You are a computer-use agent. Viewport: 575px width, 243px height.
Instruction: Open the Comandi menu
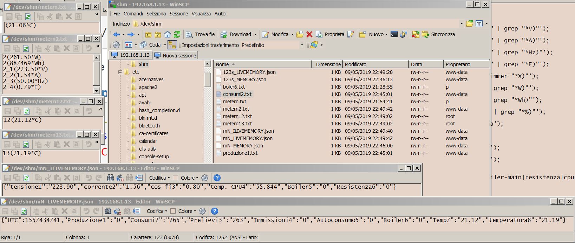tap(133, 14)
